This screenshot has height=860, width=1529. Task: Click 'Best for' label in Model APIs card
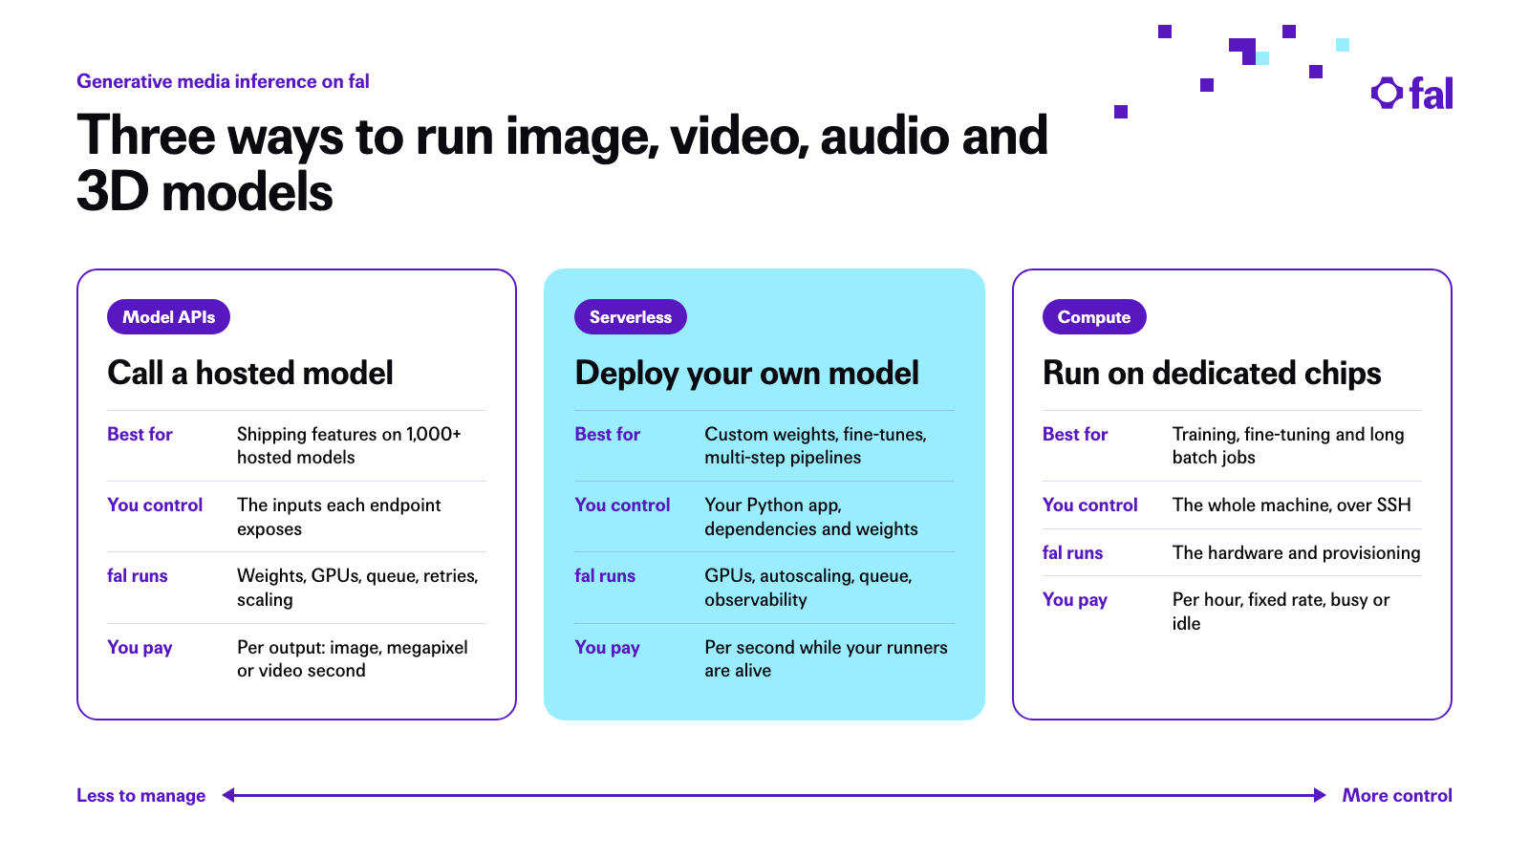[140, 434]
